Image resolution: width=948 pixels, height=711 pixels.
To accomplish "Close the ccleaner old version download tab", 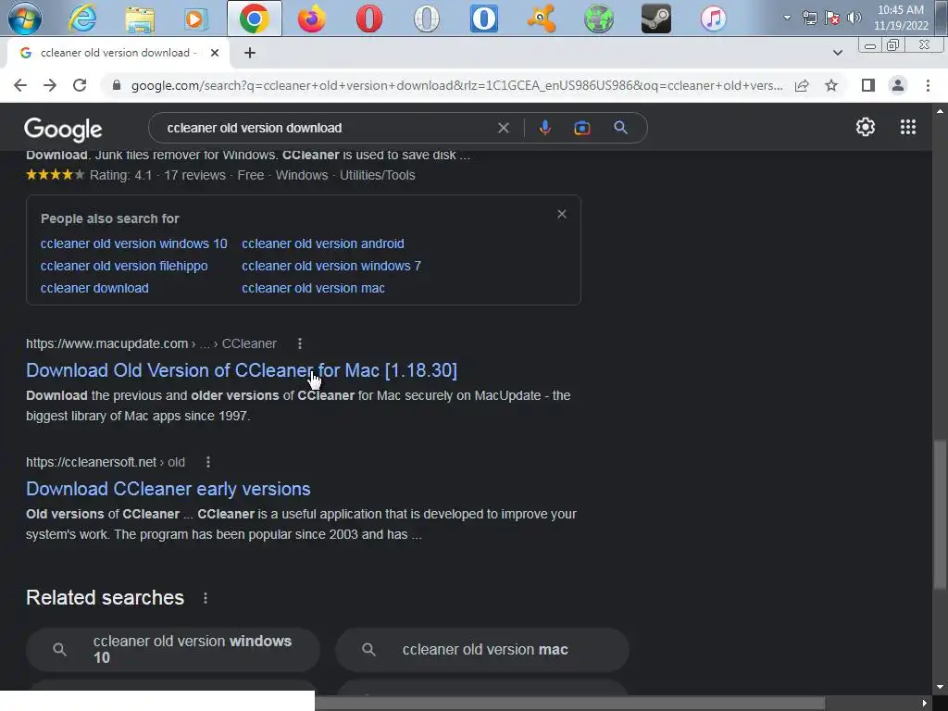I will coord(215,53).
